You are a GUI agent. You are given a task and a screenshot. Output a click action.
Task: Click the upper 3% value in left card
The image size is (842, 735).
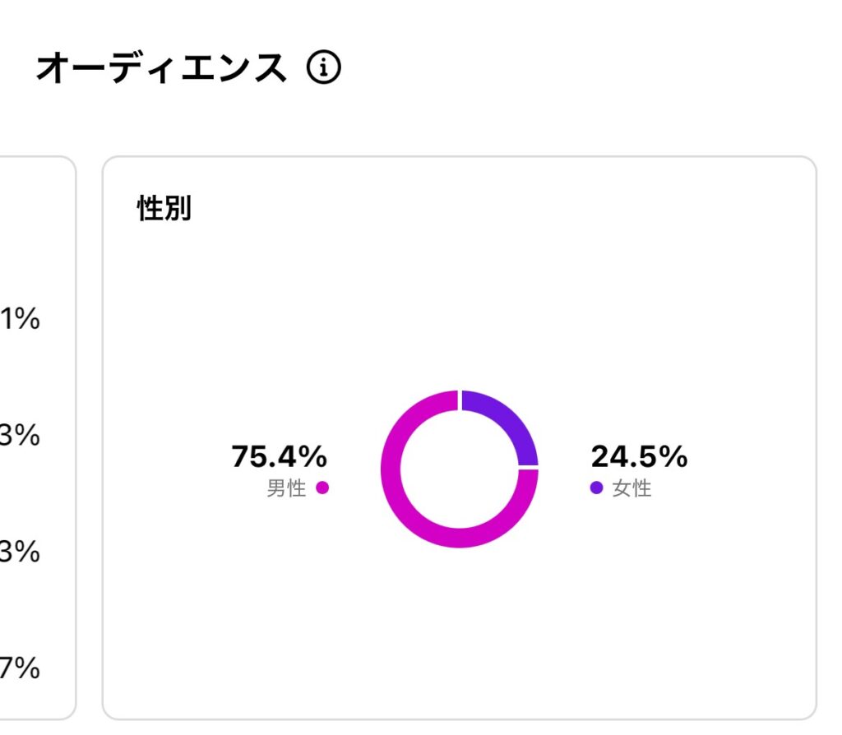pyautogui.click(x=20, y=435)
